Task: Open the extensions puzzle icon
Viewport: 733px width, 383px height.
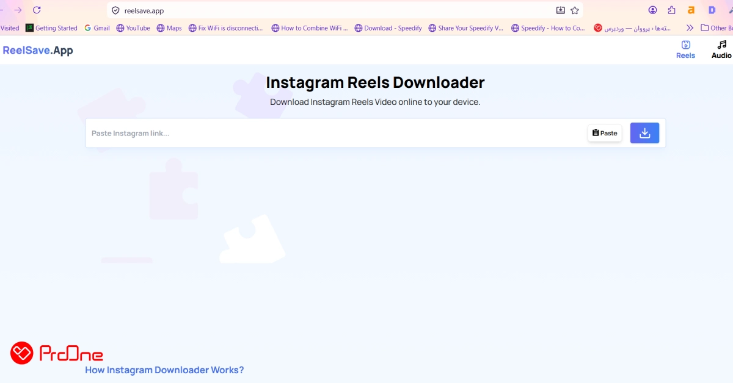Action: coord(672,10)
